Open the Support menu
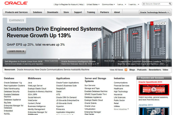The width and height of the screenshot is (173, 115). 78,12
